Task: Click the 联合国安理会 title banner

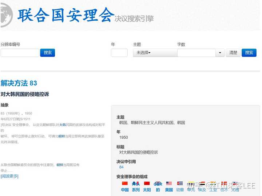Action: click(x=66, y=15)
